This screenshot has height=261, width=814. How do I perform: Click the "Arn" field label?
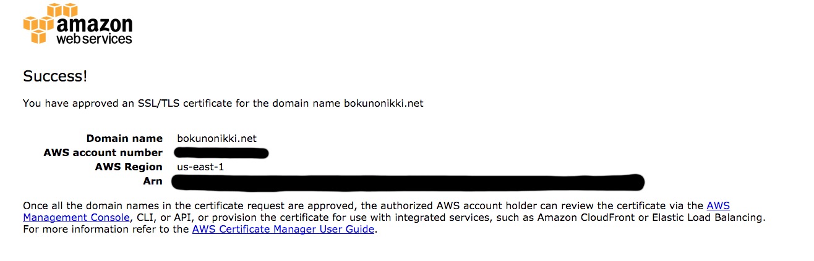(x=152, y=181)
